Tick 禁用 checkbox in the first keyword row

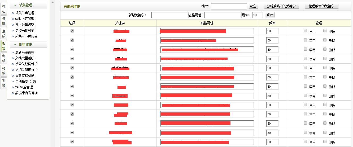point(305,31)
